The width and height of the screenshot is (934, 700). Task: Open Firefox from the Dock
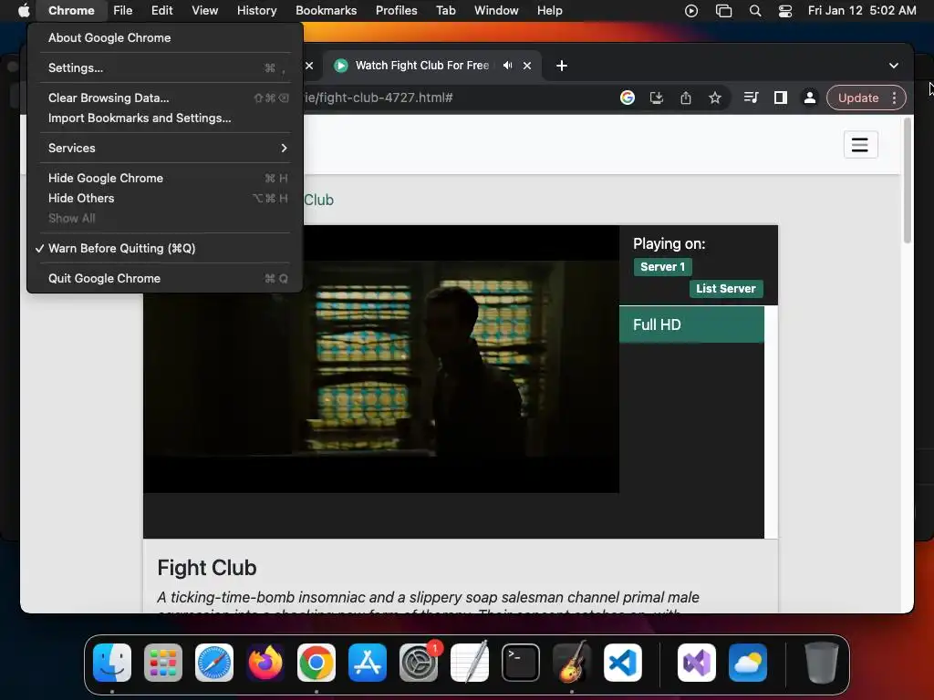pos(265,663)
